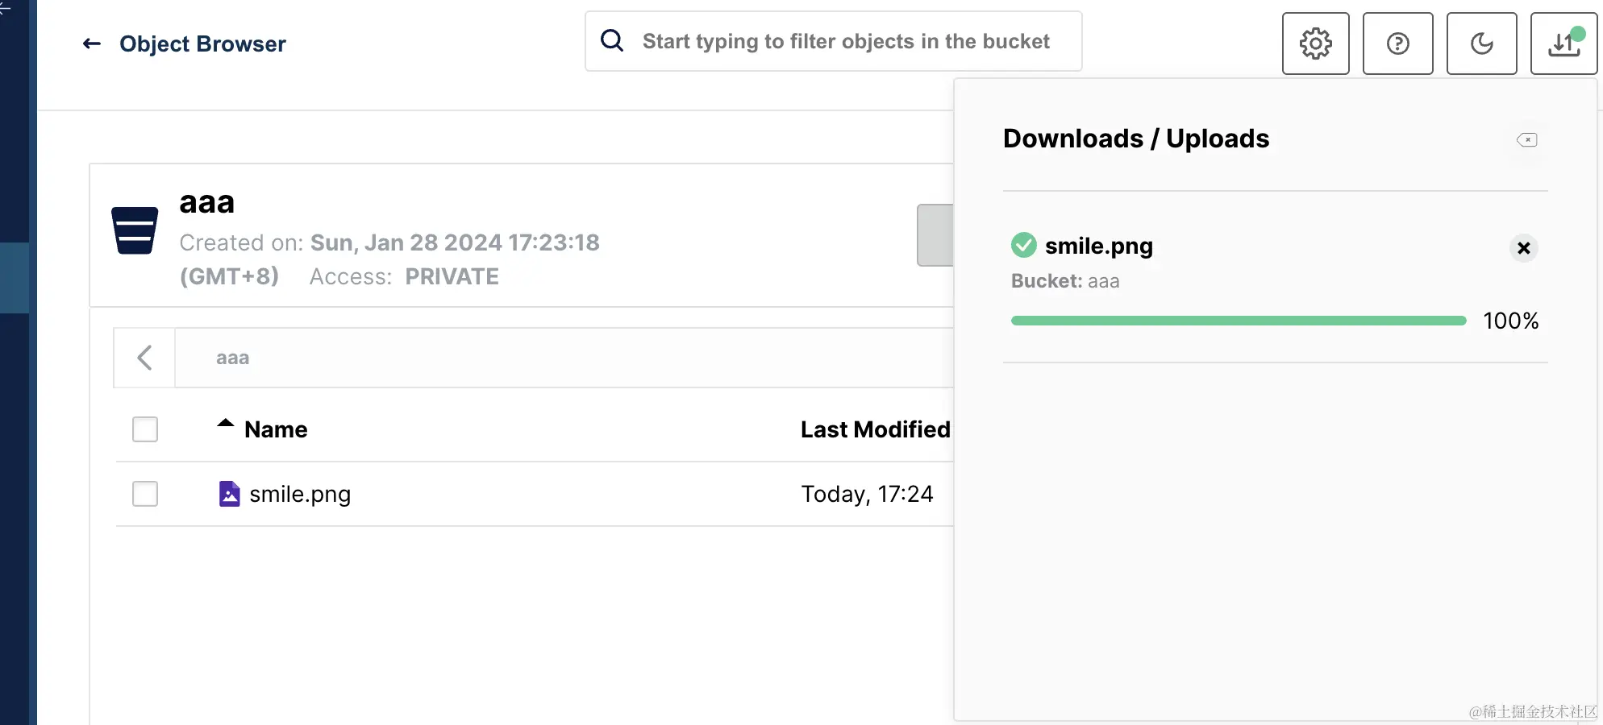Sort by the Last Modified column
Screen dimensions: 1603x725
(x=876, y=429)
